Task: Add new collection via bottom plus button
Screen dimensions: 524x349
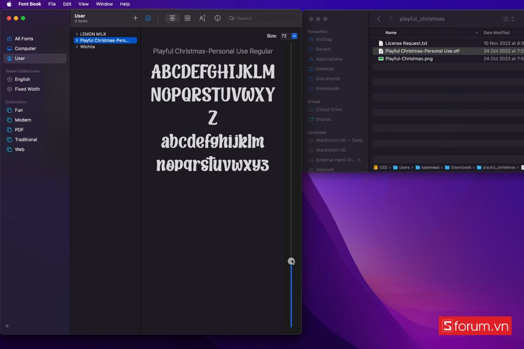Action: coord(7,326)
